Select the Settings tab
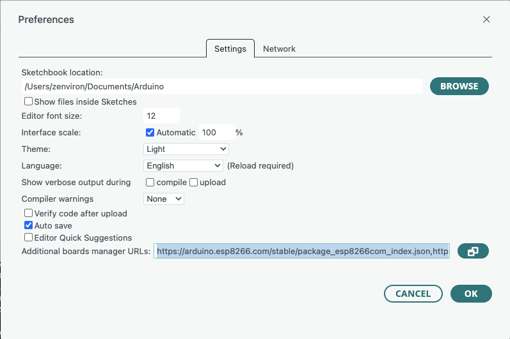Viewport: 510px width, 339px height. click(x=230, y=49)
